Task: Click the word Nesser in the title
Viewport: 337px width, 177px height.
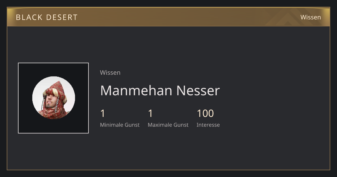Action: (198, 90)
